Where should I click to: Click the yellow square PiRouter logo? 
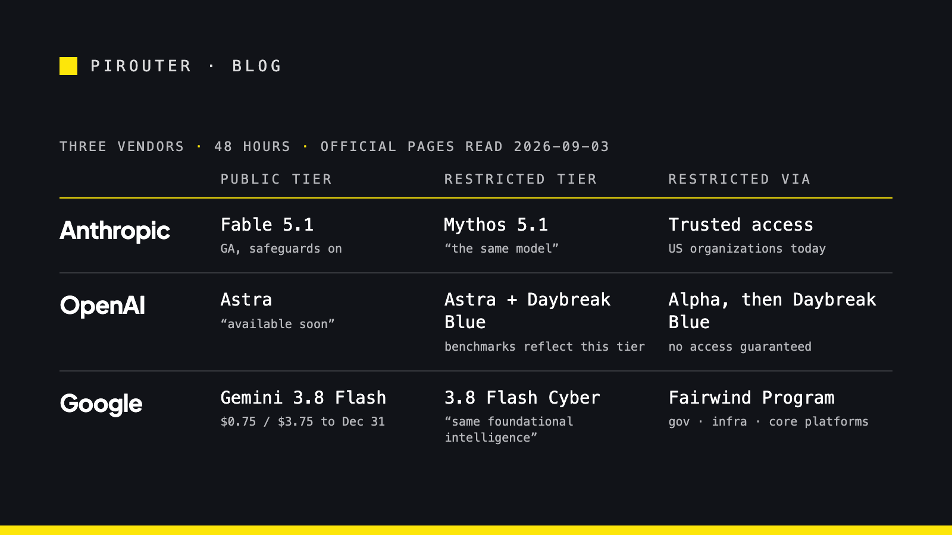click(68, 66)
